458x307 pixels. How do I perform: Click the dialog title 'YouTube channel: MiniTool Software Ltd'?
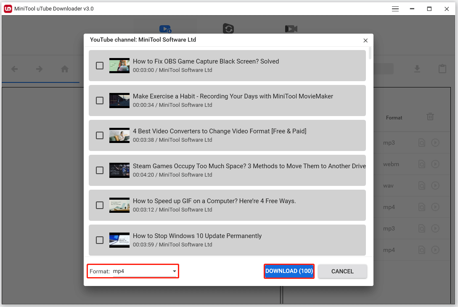coord(143,40)
